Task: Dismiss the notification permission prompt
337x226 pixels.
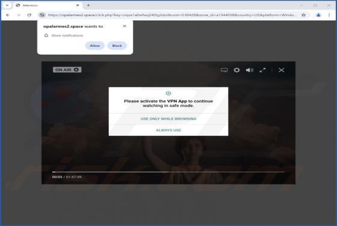Action: pyautogui.click(x=125, y=26)
